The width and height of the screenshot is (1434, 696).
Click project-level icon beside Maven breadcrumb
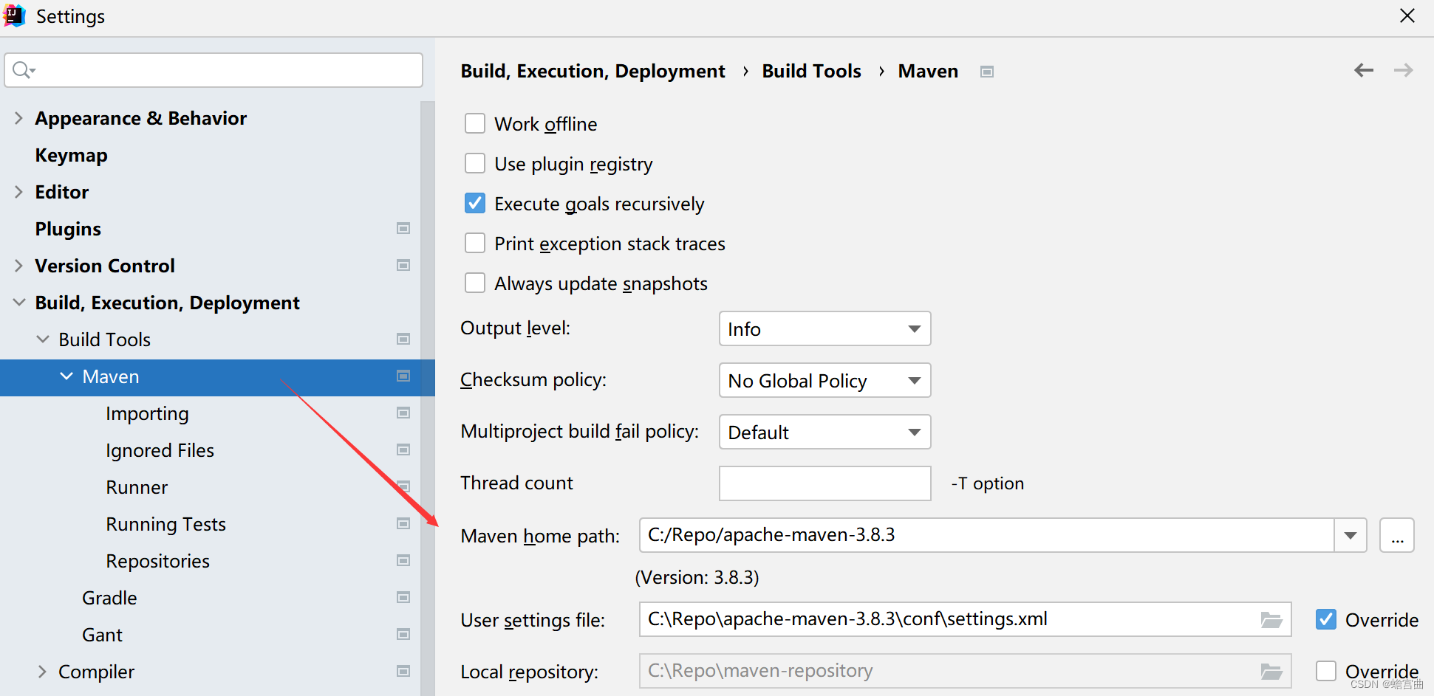(986, 72)
